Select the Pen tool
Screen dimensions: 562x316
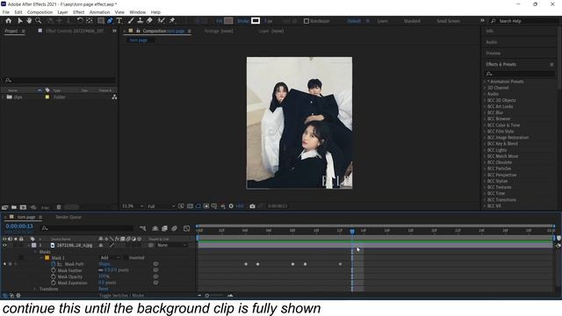(110, 21)
